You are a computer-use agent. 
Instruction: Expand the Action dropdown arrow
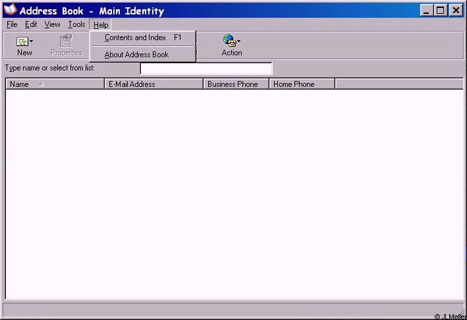(238, 41)
